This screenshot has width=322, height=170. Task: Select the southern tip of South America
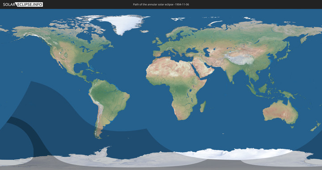click(98, 133)
